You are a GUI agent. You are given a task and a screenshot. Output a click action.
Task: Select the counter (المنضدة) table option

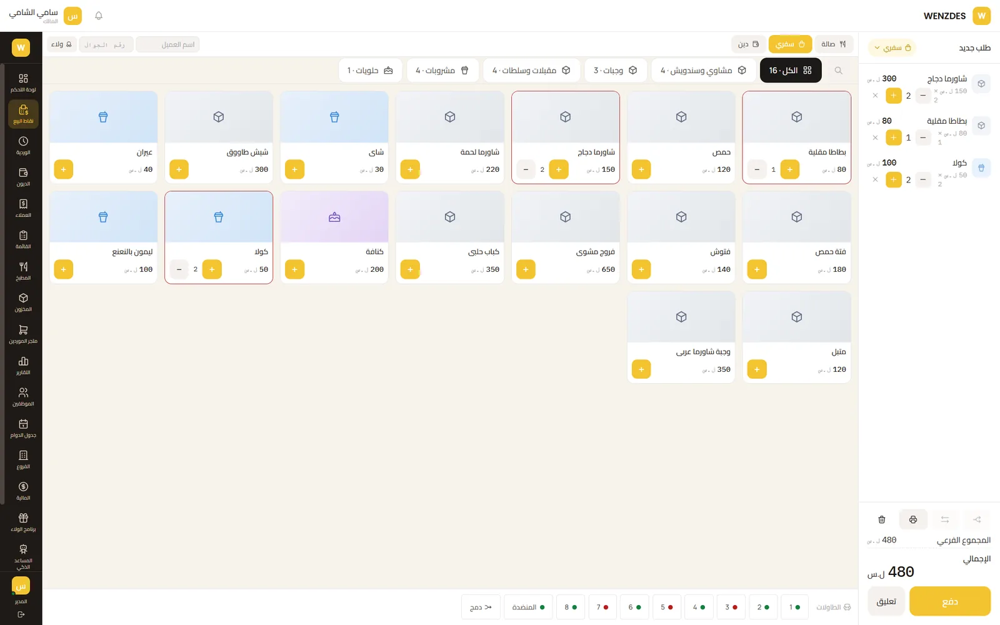[528, 607]
